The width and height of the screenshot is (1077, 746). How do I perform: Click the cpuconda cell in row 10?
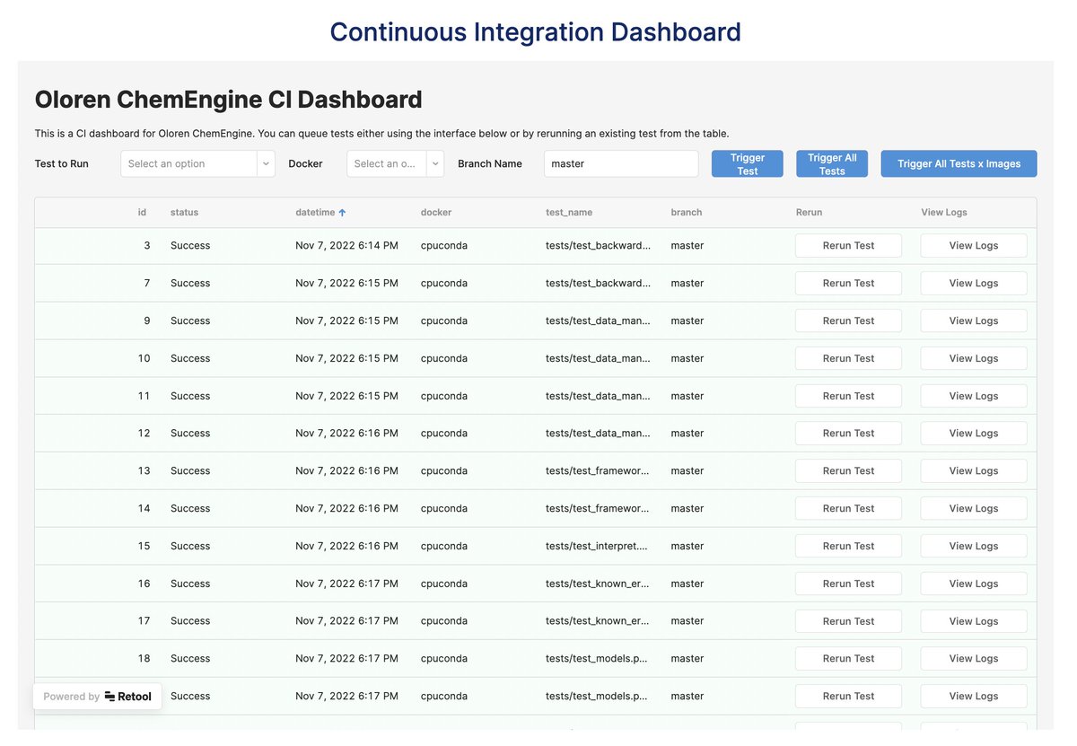click(444, 359)
